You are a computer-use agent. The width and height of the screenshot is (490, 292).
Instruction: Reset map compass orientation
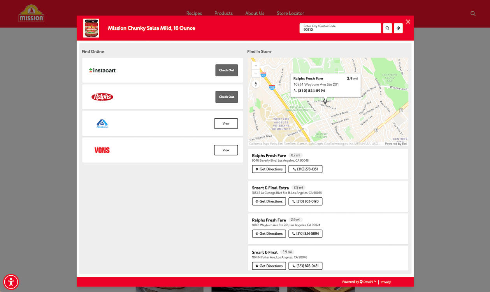tap(256, 84)
